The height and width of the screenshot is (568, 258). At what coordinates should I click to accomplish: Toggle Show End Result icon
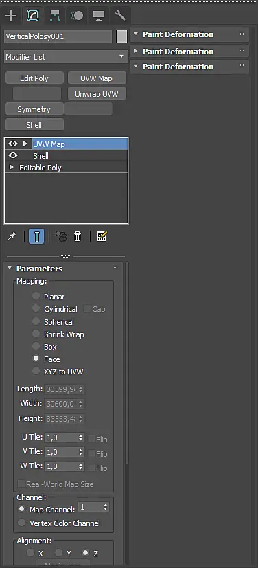[x=36, y=236]
